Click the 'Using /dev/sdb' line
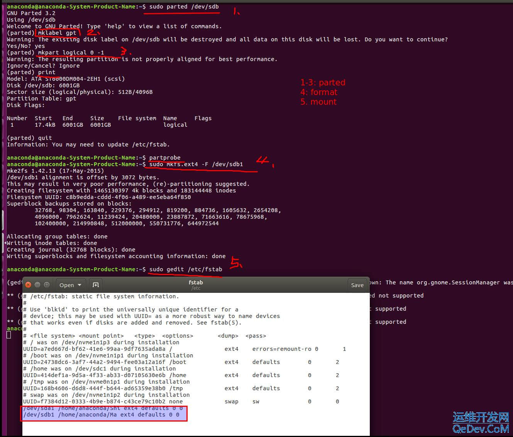Viewport: 513px width, 437px height. tap(31, 20)
